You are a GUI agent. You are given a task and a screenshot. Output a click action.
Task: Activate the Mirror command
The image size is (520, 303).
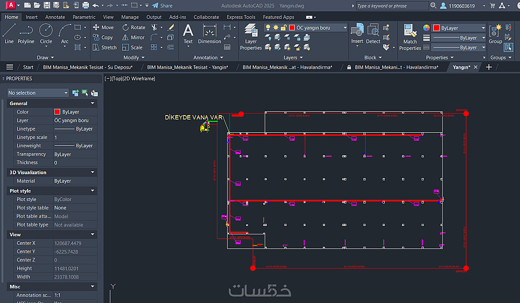point(133,37)
